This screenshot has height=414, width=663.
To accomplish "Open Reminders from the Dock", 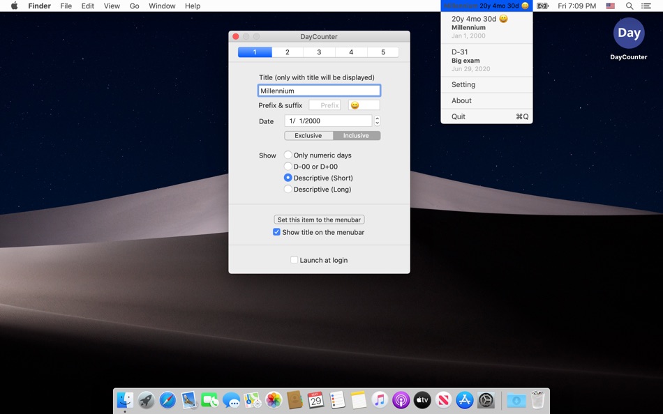I will [x=337, y=399].
